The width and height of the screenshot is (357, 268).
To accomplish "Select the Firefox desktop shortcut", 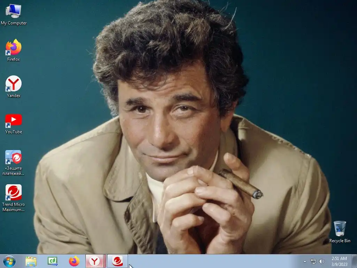I will click(14, 50).
